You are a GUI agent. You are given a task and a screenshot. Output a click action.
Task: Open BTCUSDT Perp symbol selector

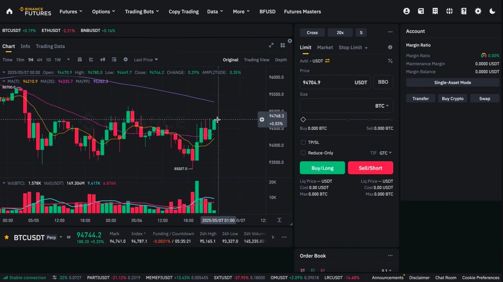38,237
